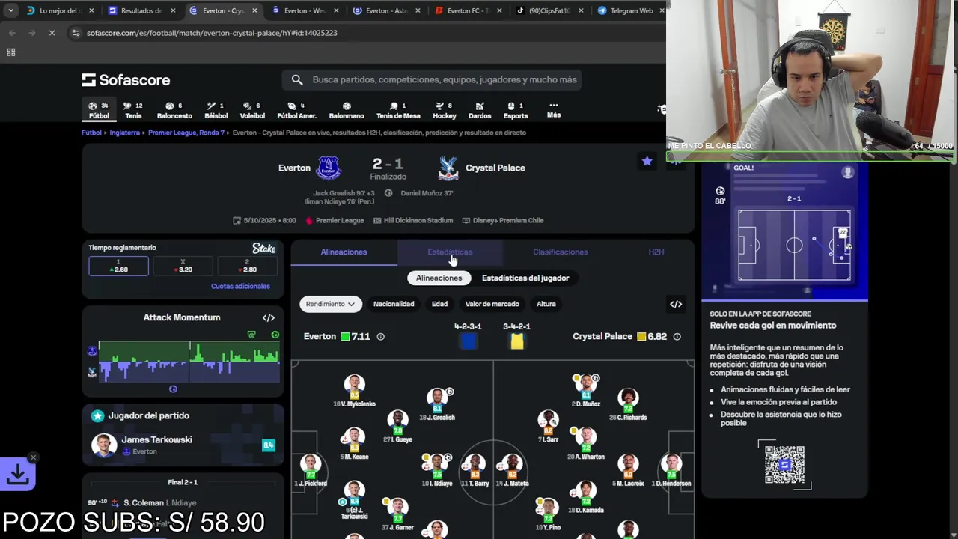958x539 pixels.
Task: Select the Alineaciones pill sub-tab
Action: pyautogui.click(x=439, y=278)
